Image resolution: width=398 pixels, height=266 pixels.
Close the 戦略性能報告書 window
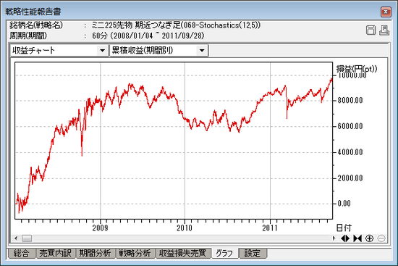click(386, 12)
